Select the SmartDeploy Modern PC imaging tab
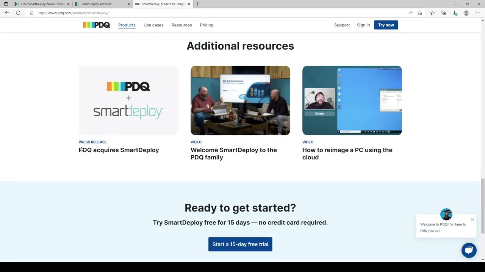485x272 pixels. point(162,4)
